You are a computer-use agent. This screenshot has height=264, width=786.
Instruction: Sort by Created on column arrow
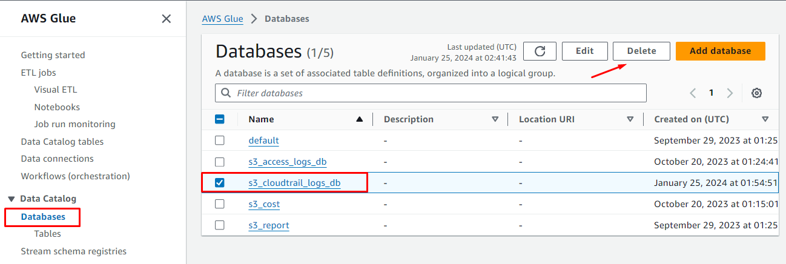point(765,119)
